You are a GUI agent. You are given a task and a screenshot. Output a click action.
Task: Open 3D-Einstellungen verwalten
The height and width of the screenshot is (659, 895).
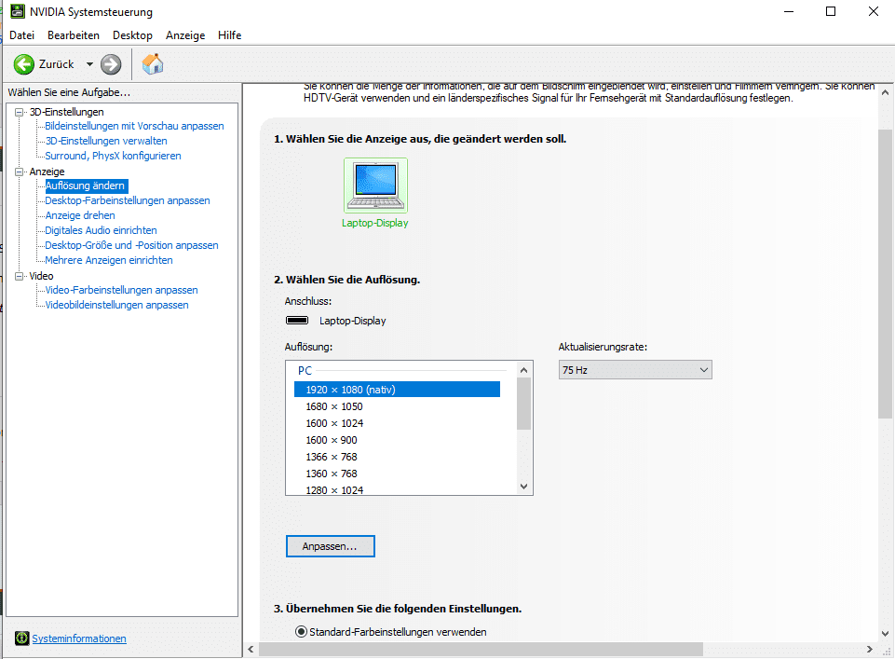point(106,141)
